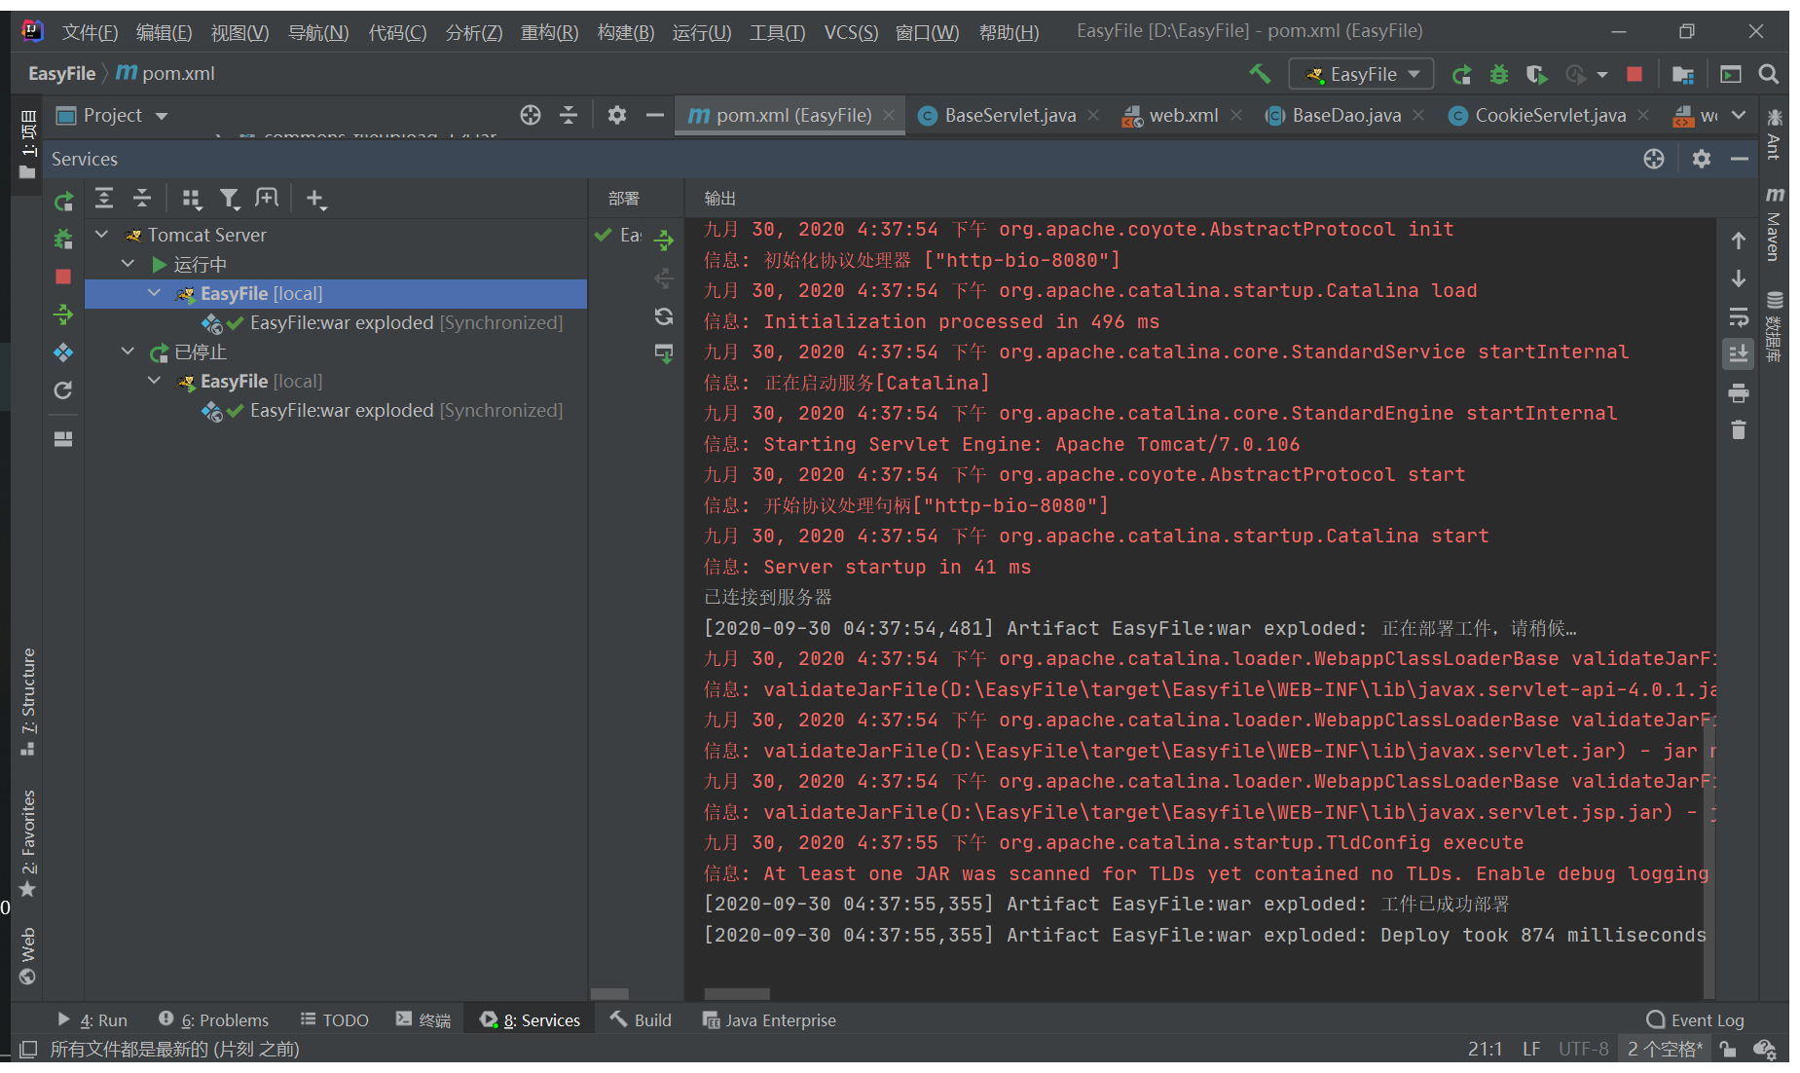The width and height of the screenshot is (1800, 1073).
Task: Collapse the selected EasyFile [local] node
Action: click(x=154, y=293)
